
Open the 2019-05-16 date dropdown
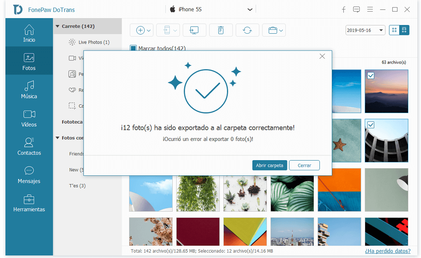pos(365,30)
